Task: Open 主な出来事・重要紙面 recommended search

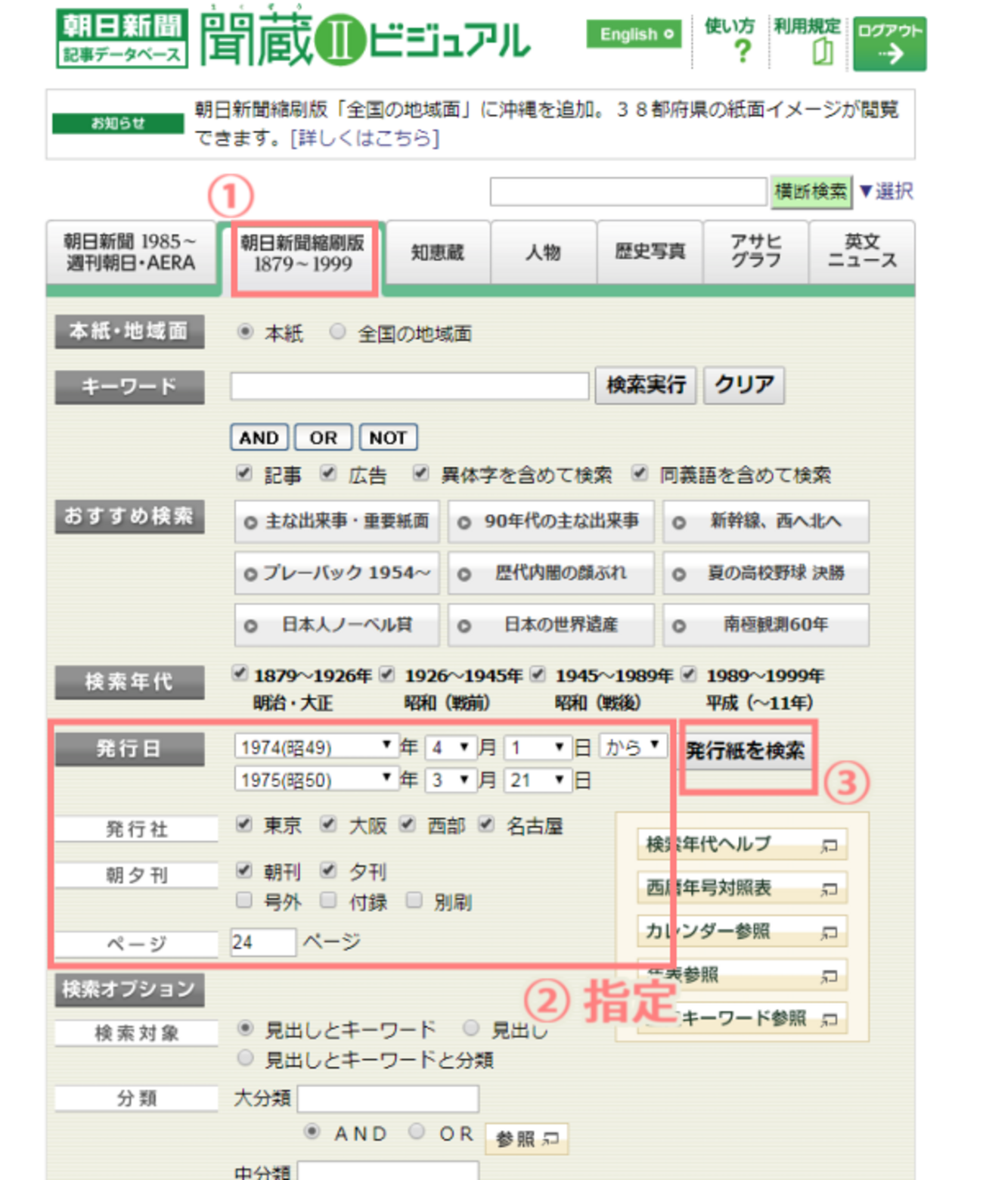Action: pyautogui.click(x=336, y=521)
